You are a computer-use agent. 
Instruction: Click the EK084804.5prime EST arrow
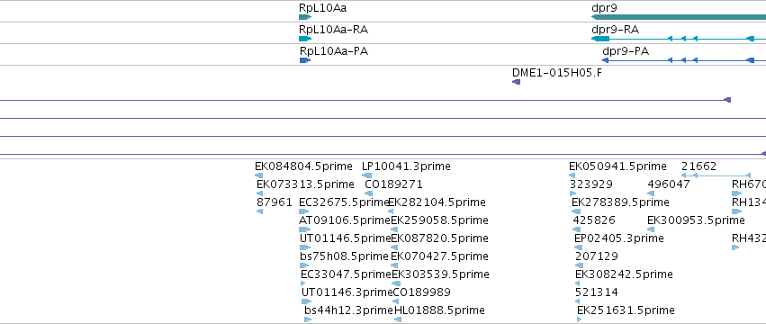pos(259,175)
